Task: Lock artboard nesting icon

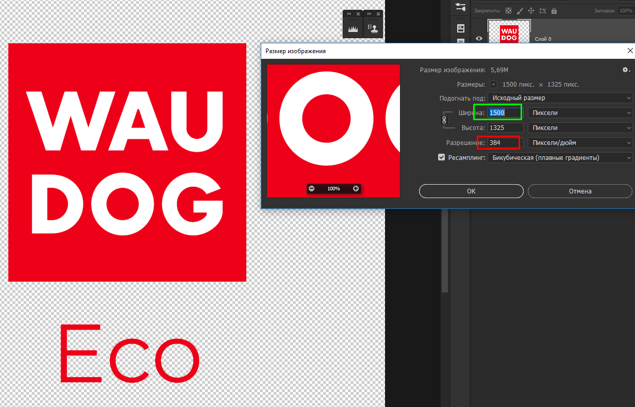Action: point(542,11)
